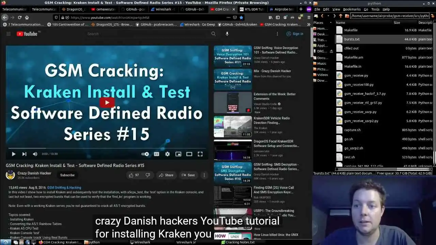The height and width of the screenshot is (245, 436).
Task: Show more bookmarks with chevron arrows
Action: 309,24
